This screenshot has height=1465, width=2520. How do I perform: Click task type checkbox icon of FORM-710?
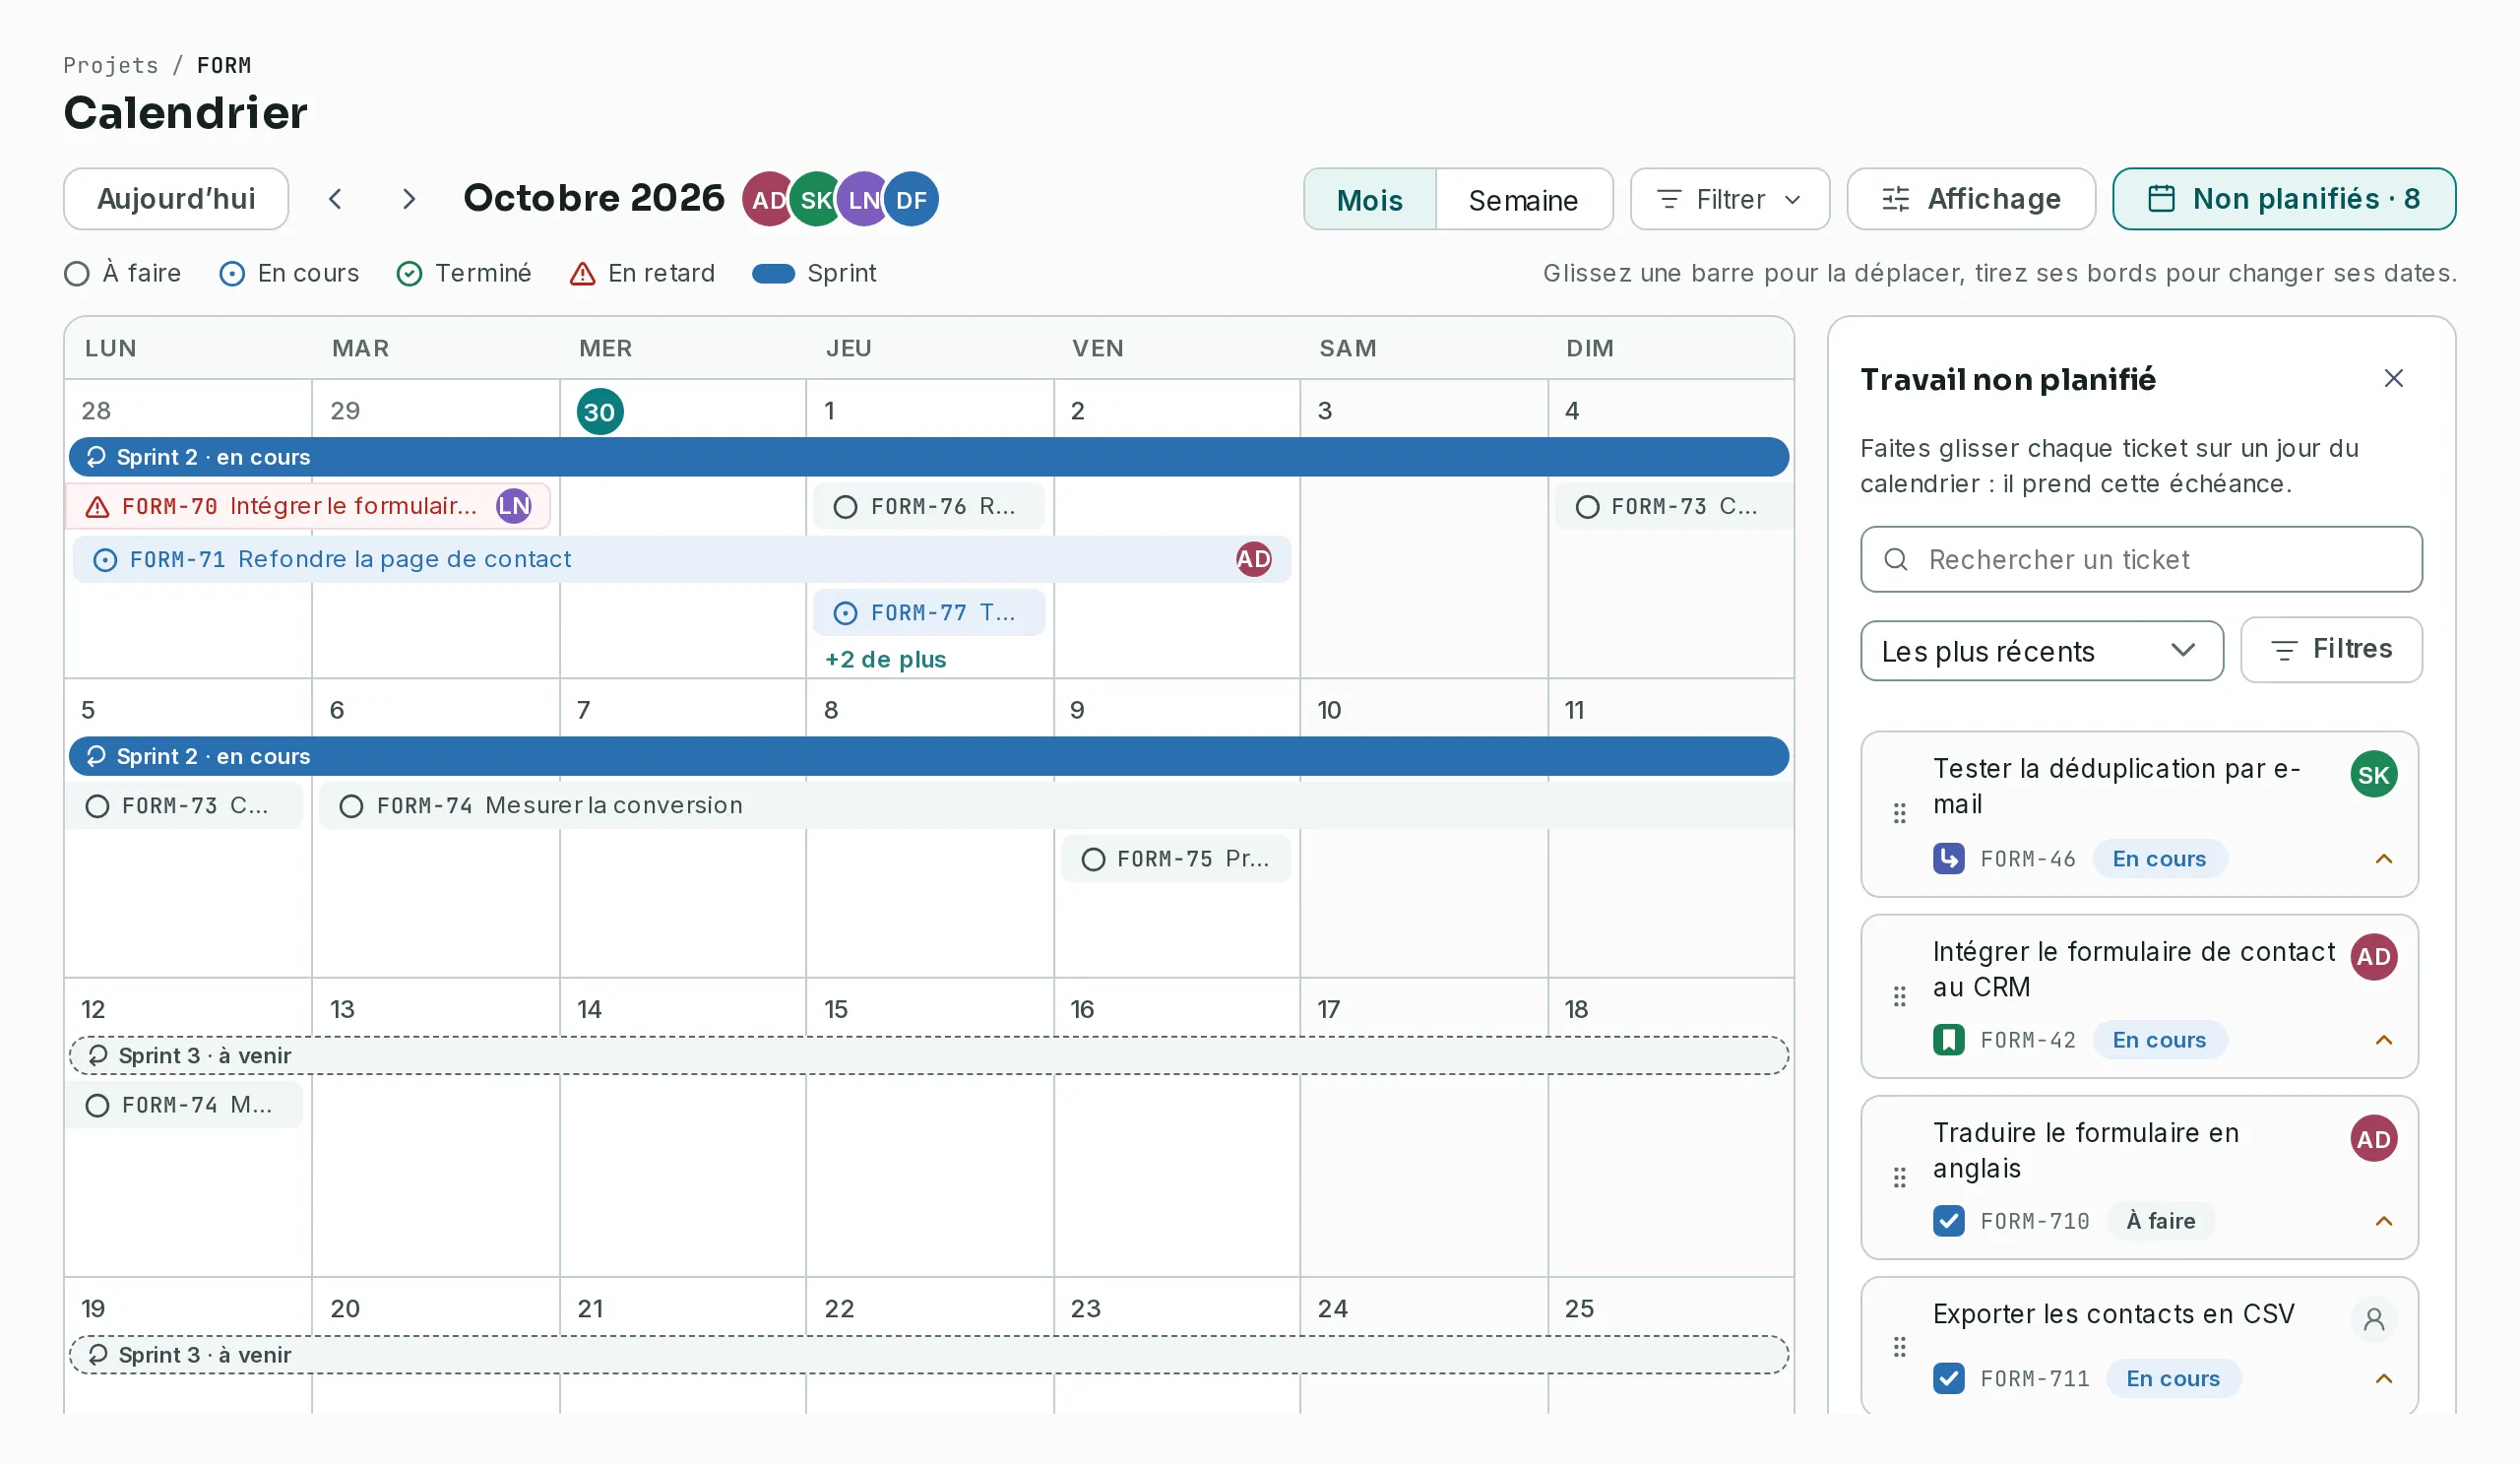tap(1948, 1221)
